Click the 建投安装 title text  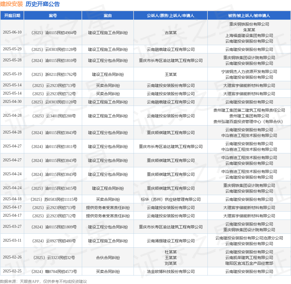(x=11, y=4)
